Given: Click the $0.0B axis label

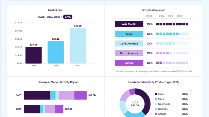Looking at the screenshot, I should pos(19,63).
